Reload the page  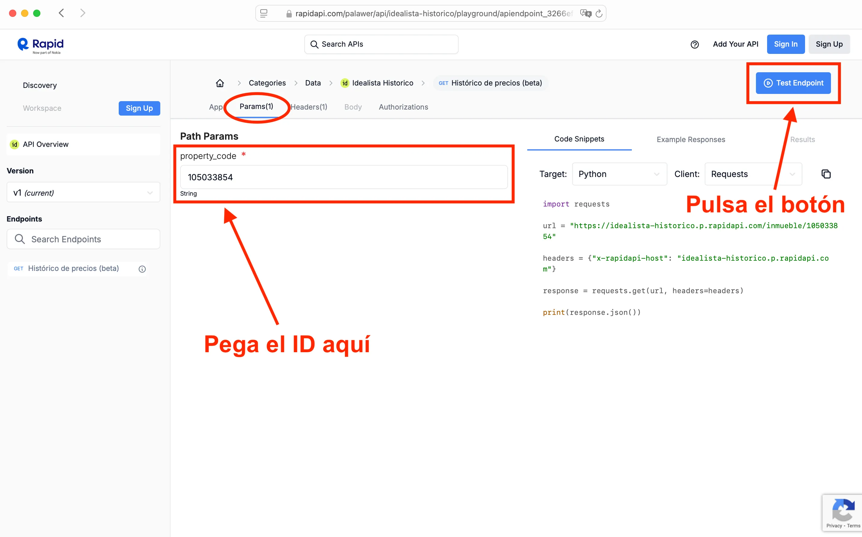(x=599, y=14)
